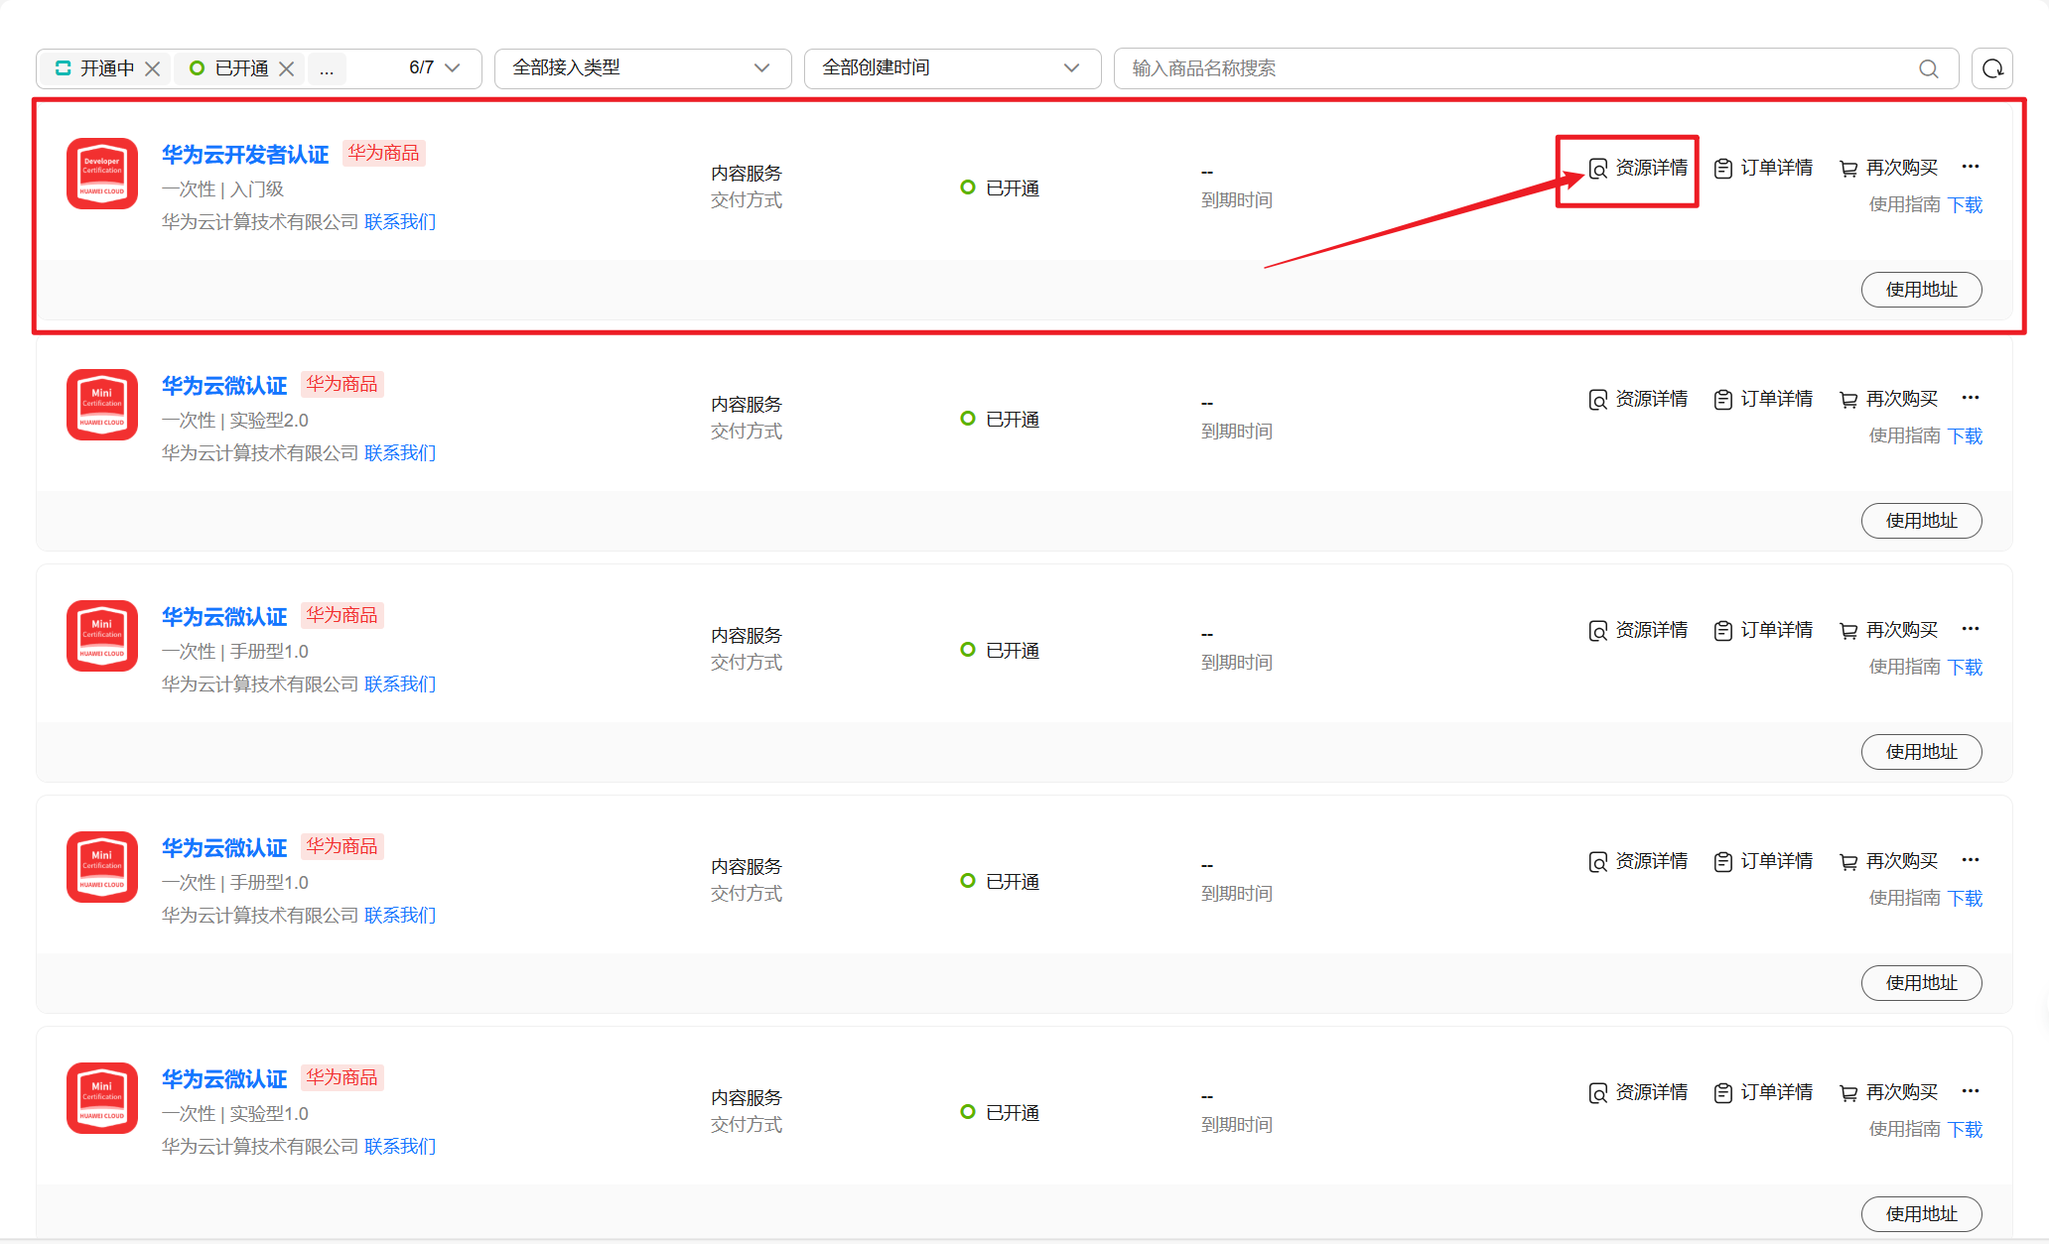The height and width of the screenshot is (1244, 2049).
Task: Show hidden filter tags via the ellipsis tag
Action: [327, 68]
